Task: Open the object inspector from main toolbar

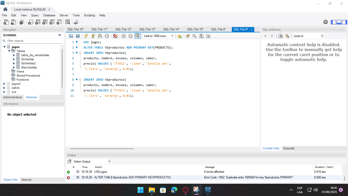Action: [x=22, y=22]
